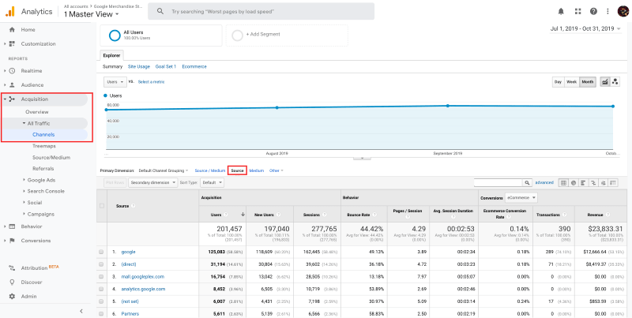
Task: Open mall.googleplex.com source link
Action: [143, 277]
